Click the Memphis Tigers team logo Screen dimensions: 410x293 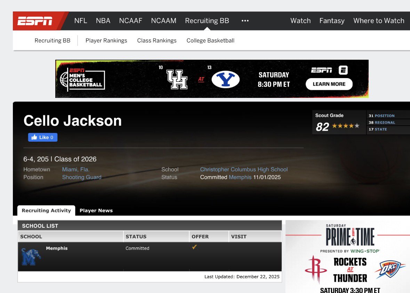tap(31, 257)
